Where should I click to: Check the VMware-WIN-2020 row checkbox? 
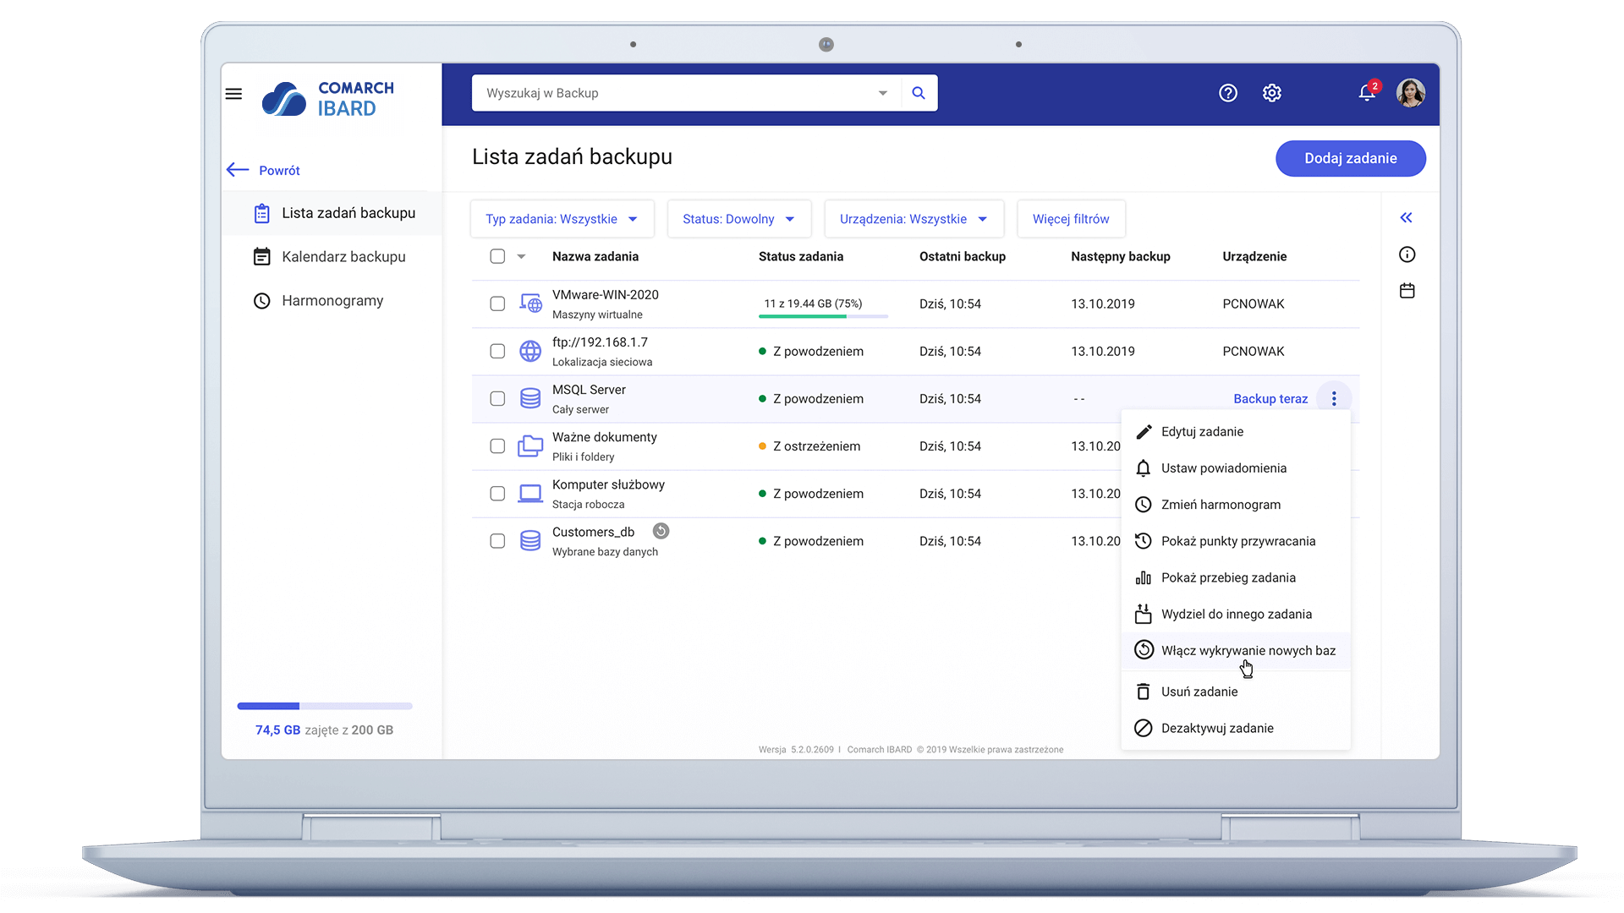(497, 303)
